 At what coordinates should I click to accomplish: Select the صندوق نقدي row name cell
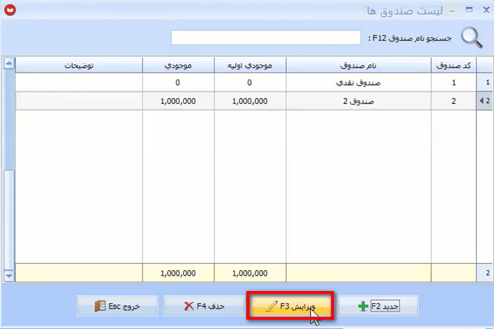click(358, 82)
